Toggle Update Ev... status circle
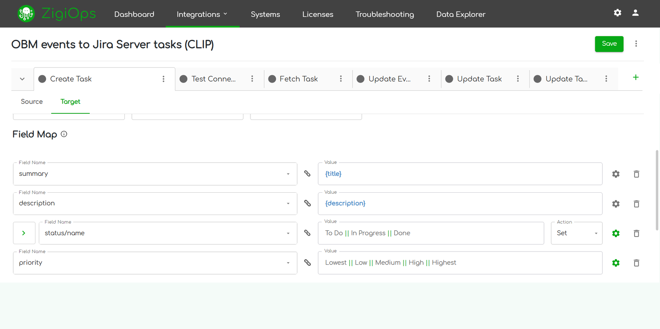Screen dimensions: 660x329 [361, 79]
